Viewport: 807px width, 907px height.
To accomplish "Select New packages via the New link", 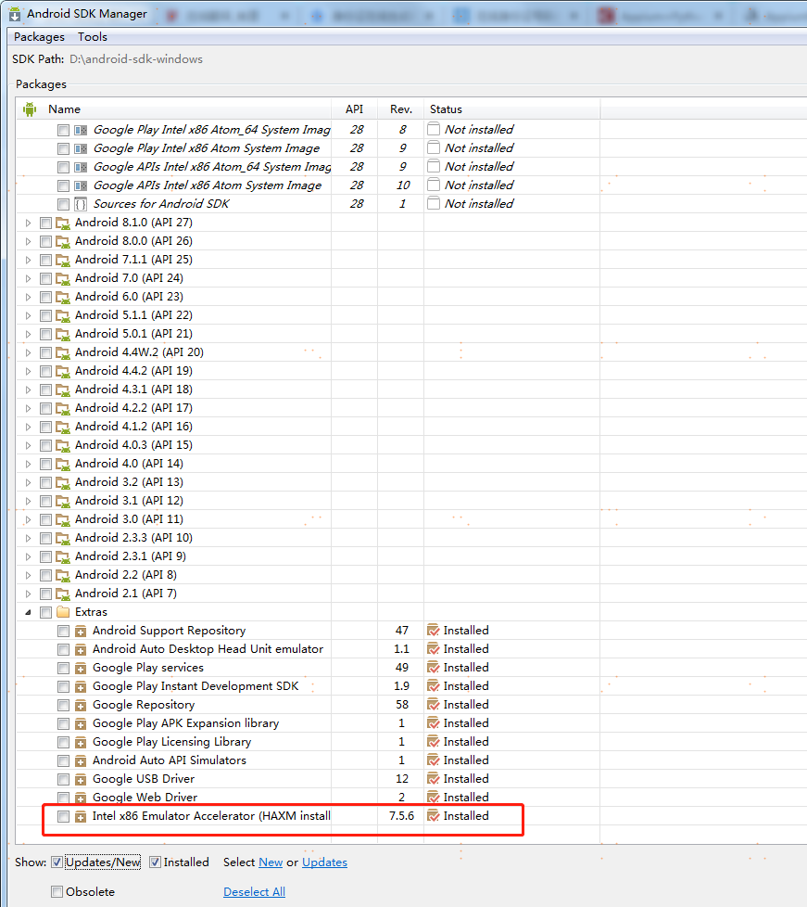I will (x=271, y=862).
